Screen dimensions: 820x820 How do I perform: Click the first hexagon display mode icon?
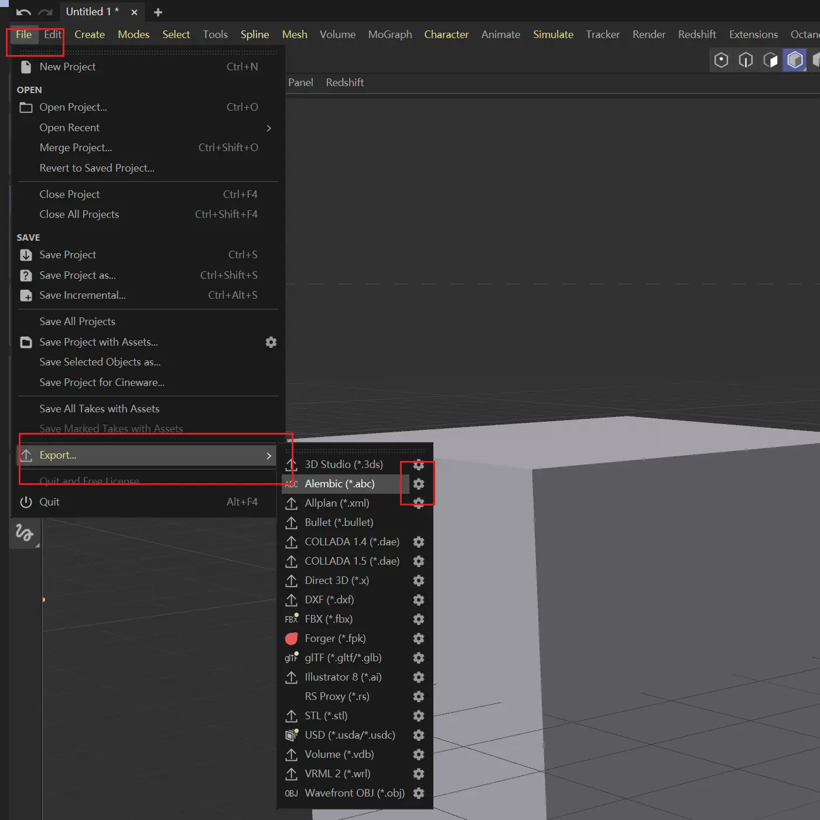(x=721, y=60)
